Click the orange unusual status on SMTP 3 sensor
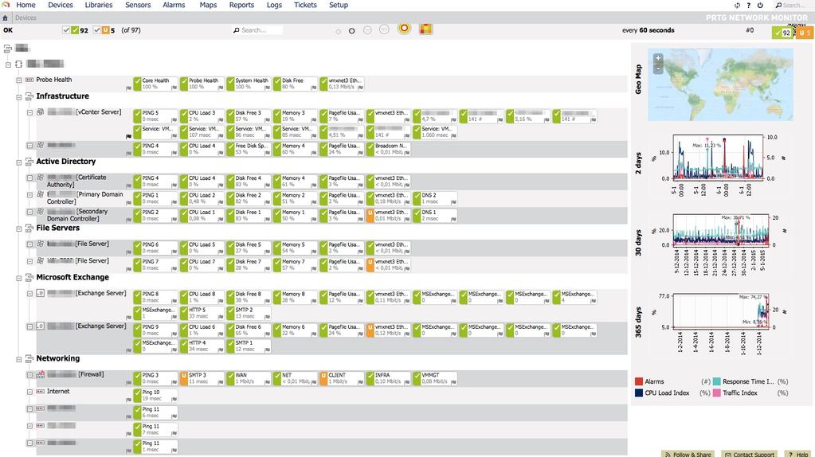Viewport: 815px width, 457px height. [183, 378]
